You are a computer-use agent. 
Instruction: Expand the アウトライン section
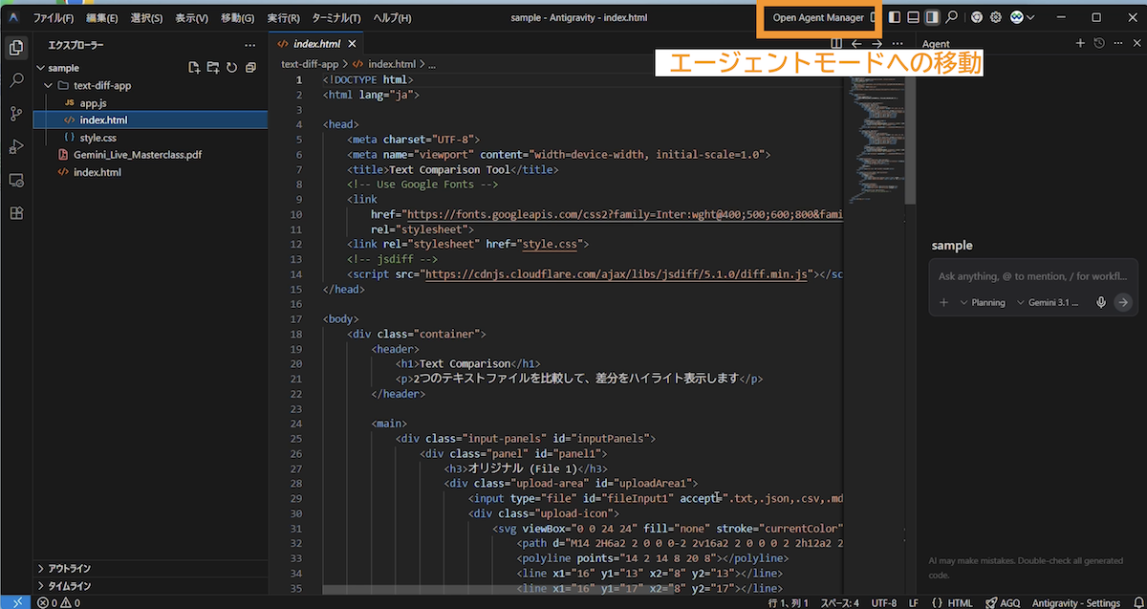(69, 567)
